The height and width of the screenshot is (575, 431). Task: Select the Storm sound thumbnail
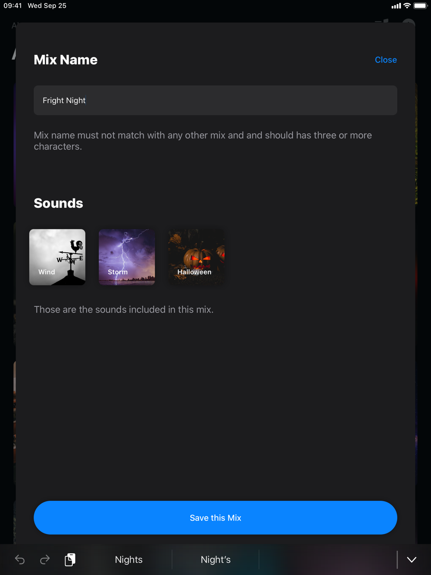(127, 257)
